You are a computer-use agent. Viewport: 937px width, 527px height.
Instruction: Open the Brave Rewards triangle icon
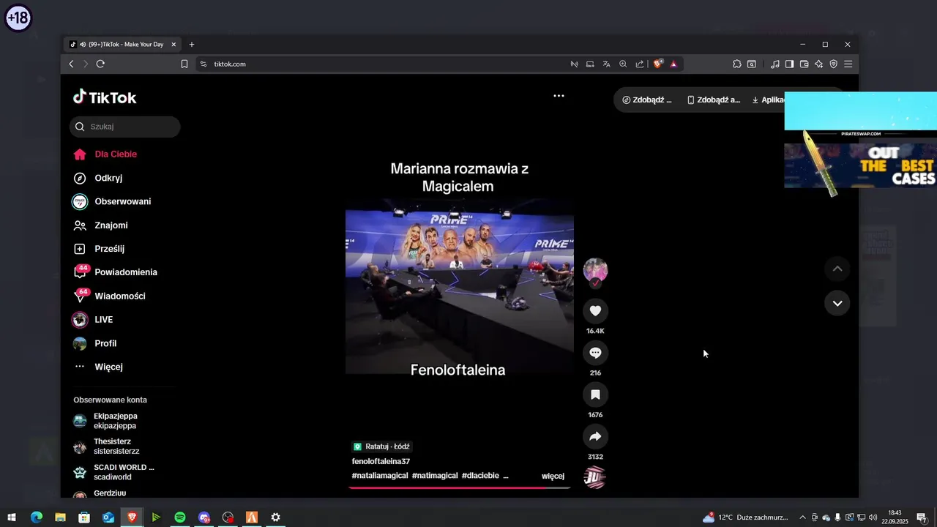click(673, 64)
